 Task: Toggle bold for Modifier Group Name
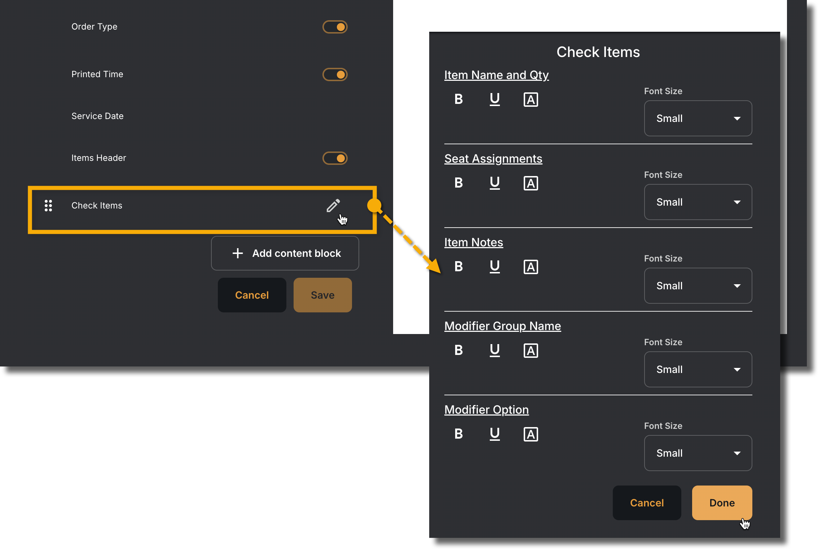pos(458,350)
